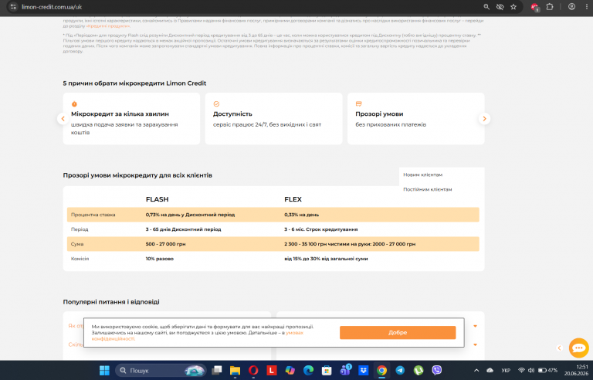Open the Кредитні продукти link
The width and height of the screenshot is (593, 380).
click(108, 26)
